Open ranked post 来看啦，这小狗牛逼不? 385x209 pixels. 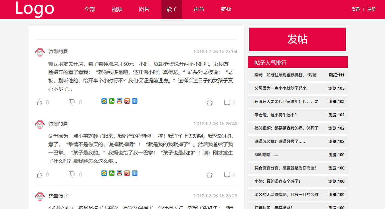pos(276,115)
